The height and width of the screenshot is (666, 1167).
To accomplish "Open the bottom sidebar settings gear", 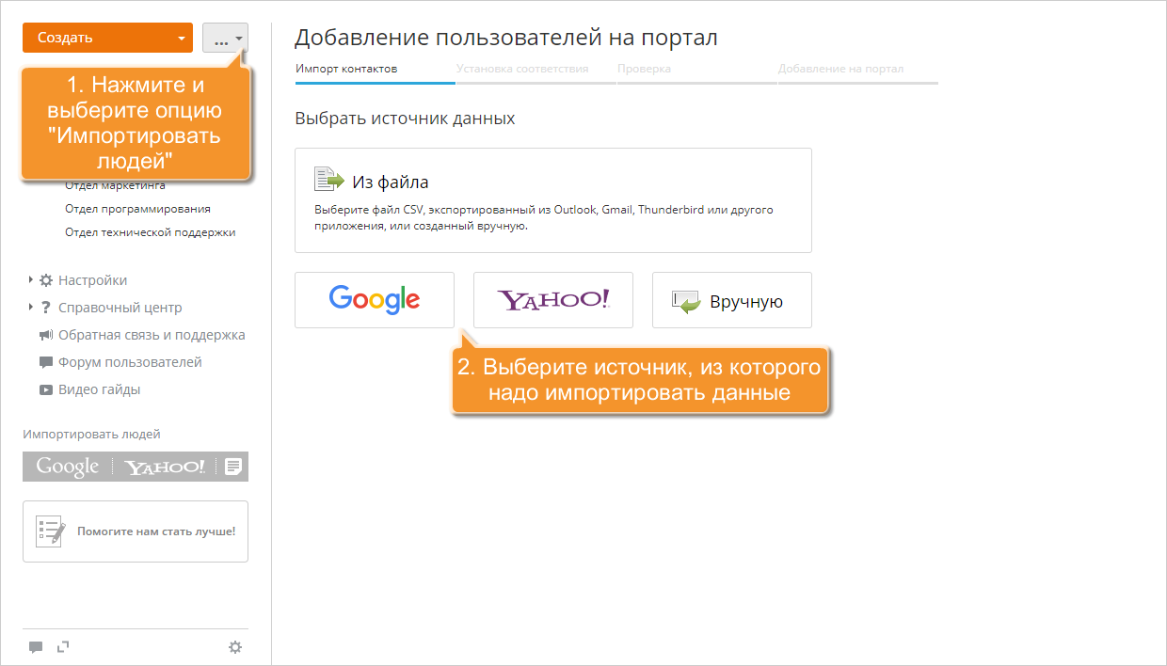I will [235, 647].
